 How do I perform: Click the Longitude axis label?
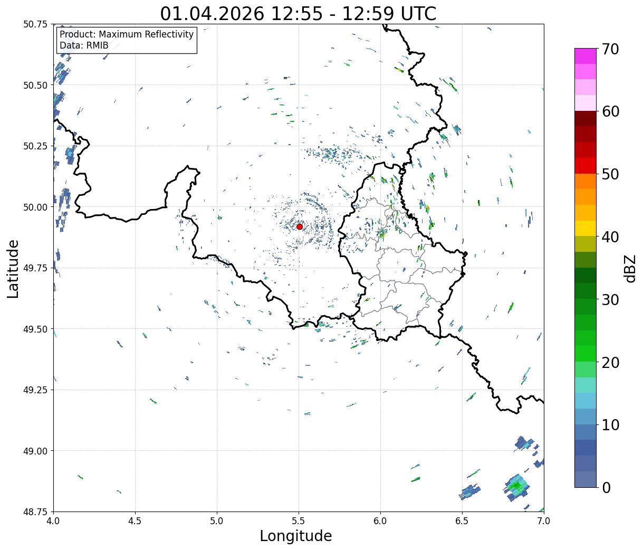point(296,536)
